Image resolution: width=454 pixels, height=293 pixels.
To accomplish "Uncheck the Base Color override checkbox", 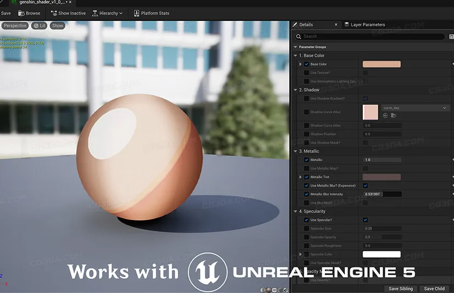I will (306, 64).
